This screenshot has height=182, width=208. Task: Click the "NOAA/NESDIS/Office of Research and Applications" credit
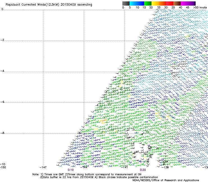pos(166,180)
